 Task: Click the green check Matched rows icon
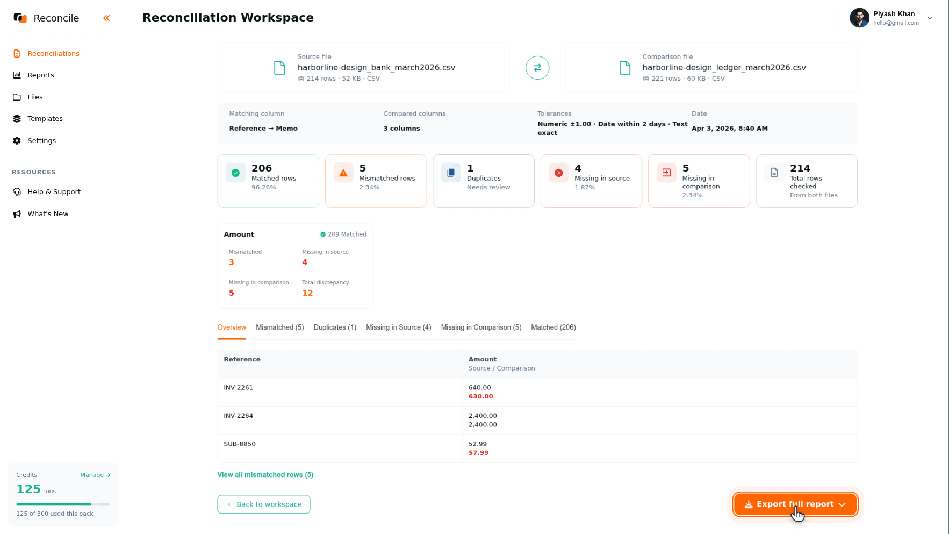point(235,173)
